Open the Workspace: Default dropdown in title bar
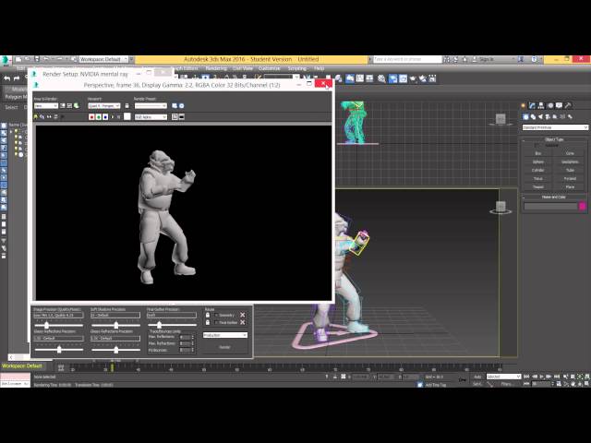 point(103,59)
